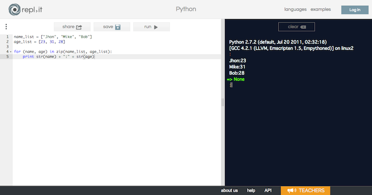Clear the console output

(297, 27)
